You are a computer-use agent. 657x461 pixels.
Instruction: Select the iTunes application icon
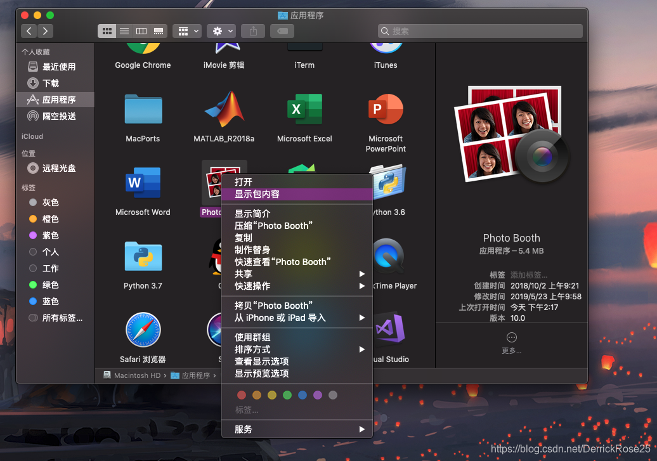[x=386, y=48]
